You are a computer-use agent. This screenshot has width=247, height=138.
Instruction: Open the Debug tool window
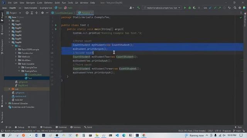(19, 127)
